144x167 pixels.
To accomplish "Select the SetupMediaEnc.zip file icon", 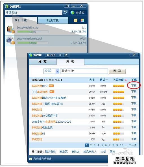I will click(10, 29).
